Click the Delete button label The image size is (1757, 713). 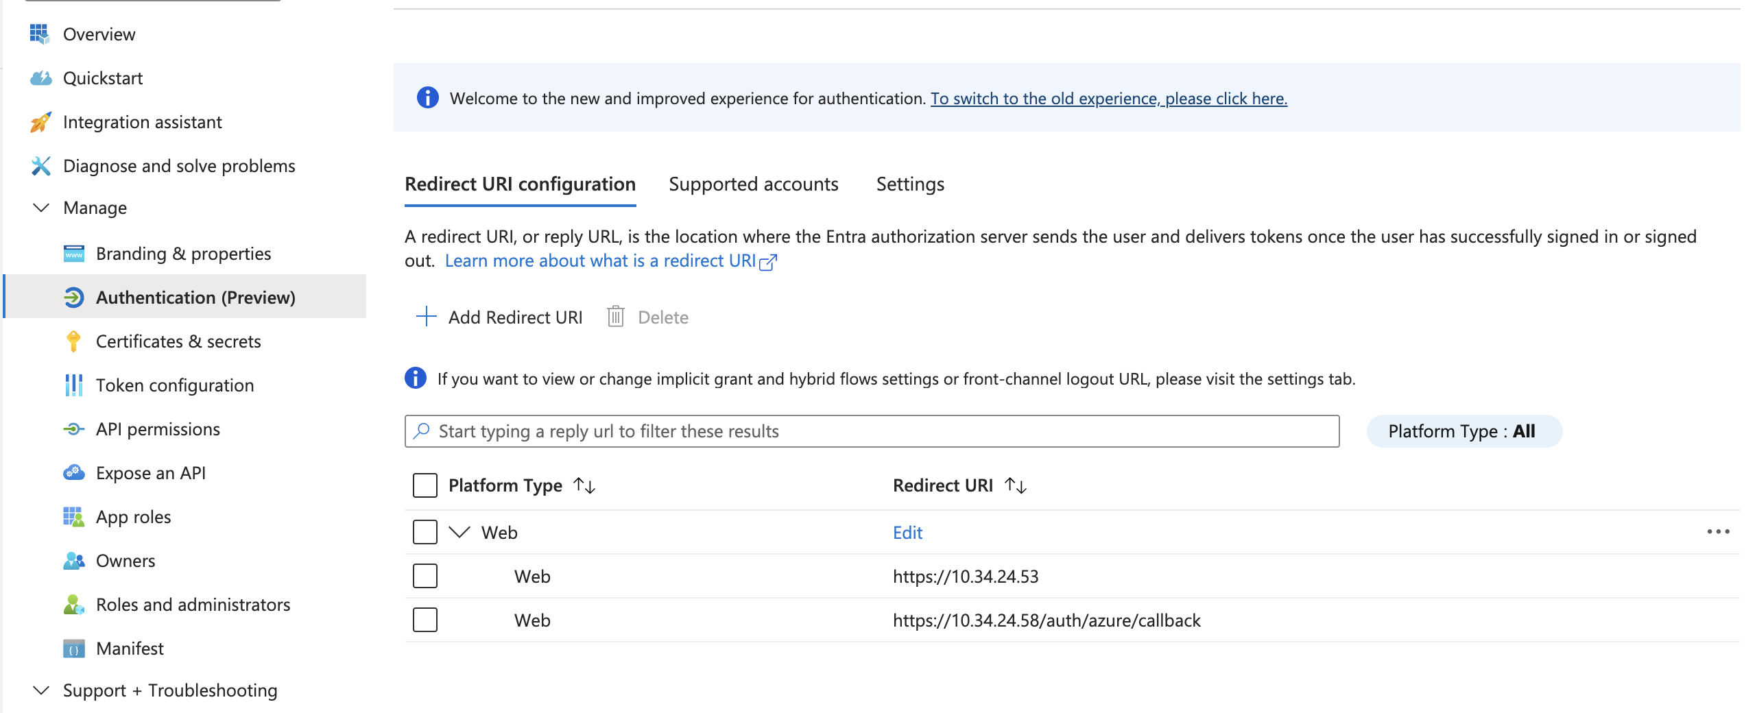point(662,317)
